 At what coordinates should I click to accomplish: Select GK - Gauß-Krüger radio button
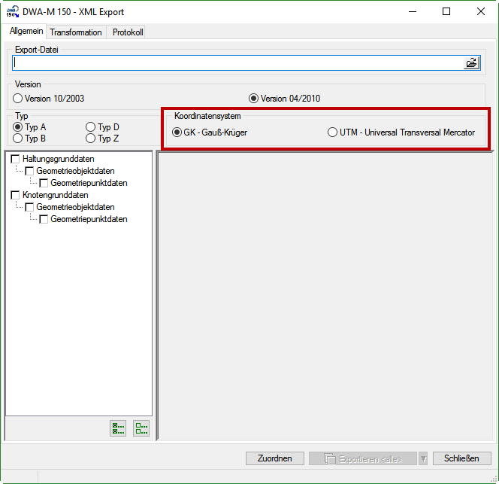[177, 132]
